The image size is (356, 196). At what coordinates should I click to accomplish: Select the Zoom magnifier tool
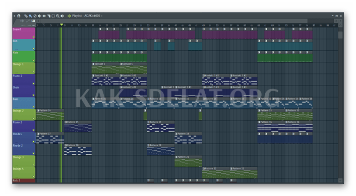coord(57,16)
